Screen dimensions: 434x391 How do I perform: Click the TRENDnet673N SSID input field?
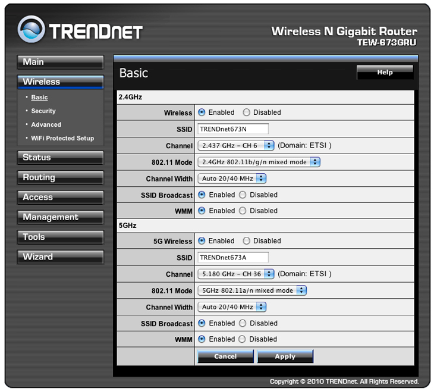[x=232, y=129]
